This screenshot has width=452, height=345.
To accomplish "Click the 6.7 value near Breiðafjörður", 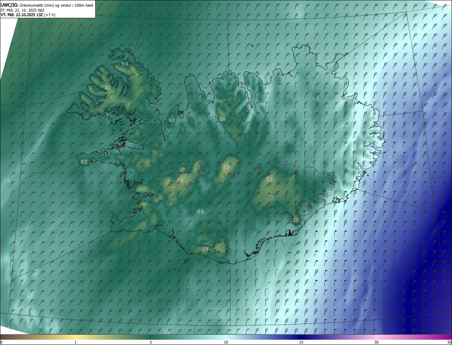I will point(129,145).
